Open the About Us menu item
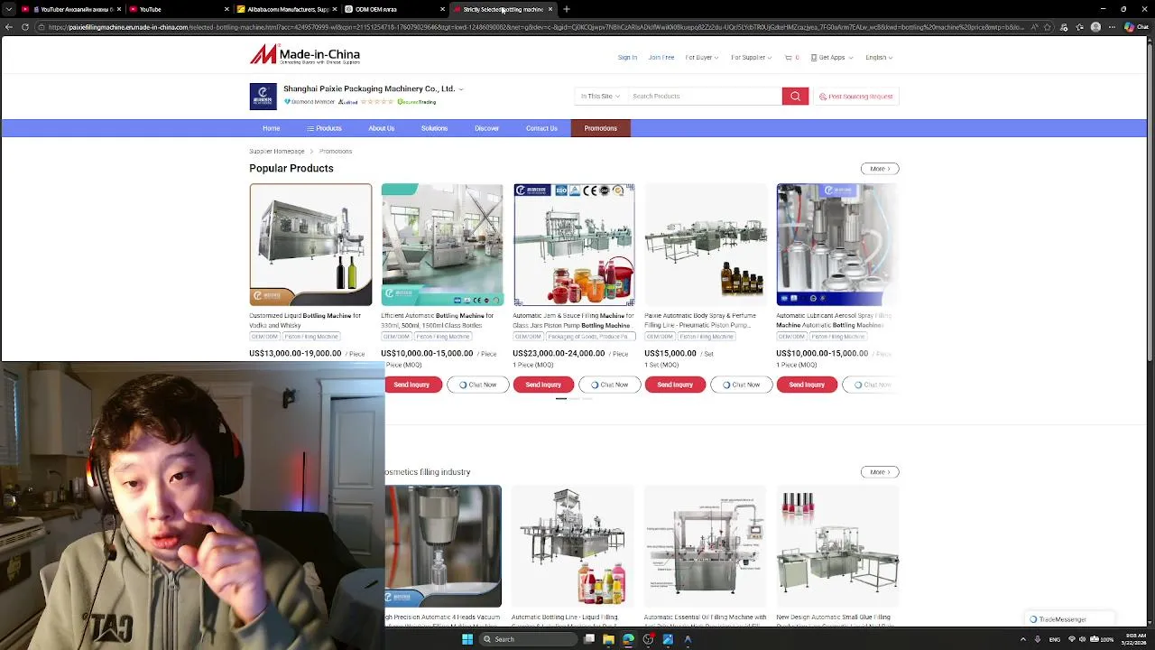The width and height of the screenshot is (1155, 650). pos(381,128)
